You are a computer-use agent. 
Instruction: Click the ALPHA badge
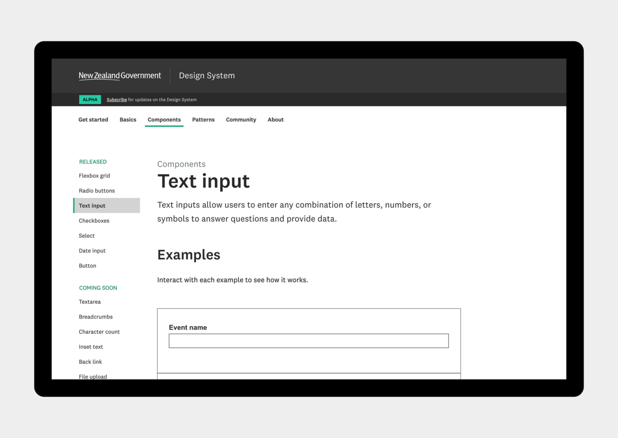[x=90, y=100]
